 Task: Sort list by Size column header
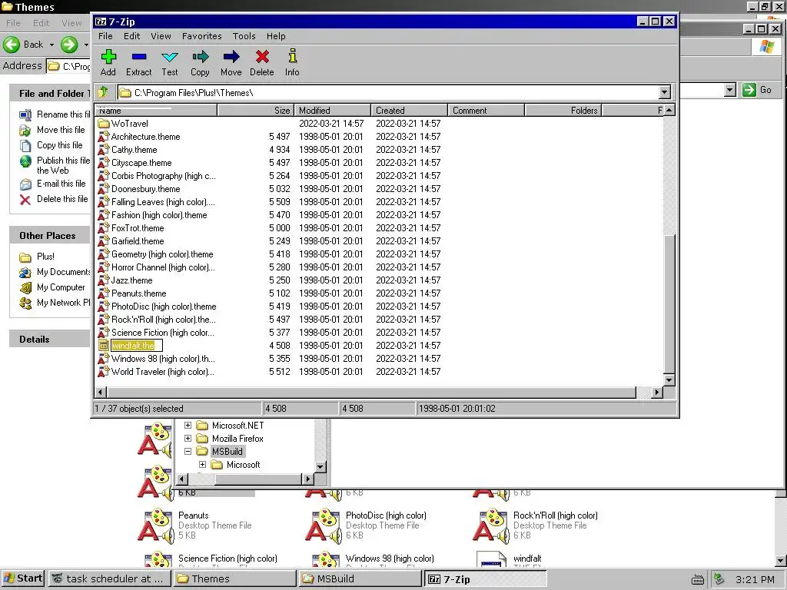[x=255, y=111]
